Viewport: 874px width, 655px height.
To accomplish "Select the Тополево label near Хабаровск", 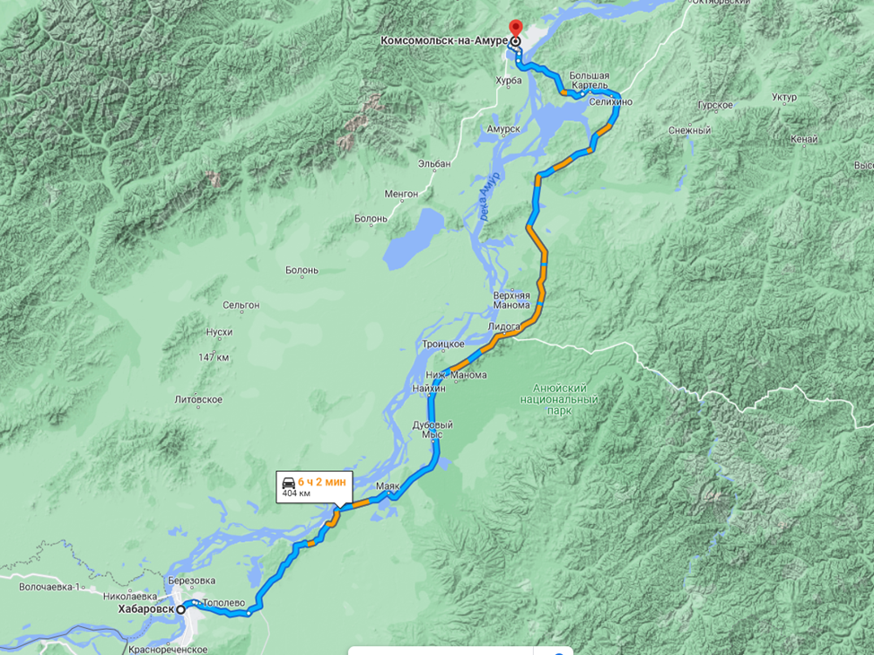I will click(x=223, y=603).
